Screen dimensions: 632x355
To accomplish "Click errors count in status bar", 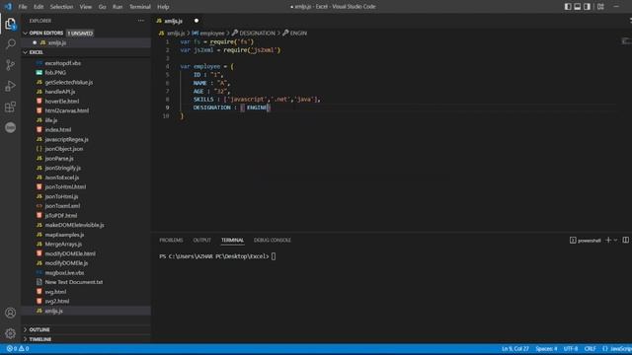I will tap(12, 348).
